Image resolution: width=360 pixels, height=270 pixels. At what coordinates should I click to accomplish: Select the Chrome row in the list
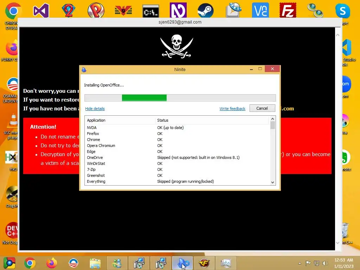[178, 140]
